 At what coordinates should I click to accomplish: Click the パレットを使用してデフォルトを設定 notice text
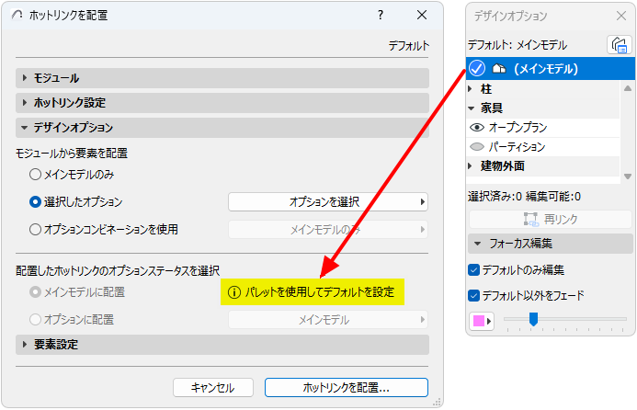(x=320, y=292)
